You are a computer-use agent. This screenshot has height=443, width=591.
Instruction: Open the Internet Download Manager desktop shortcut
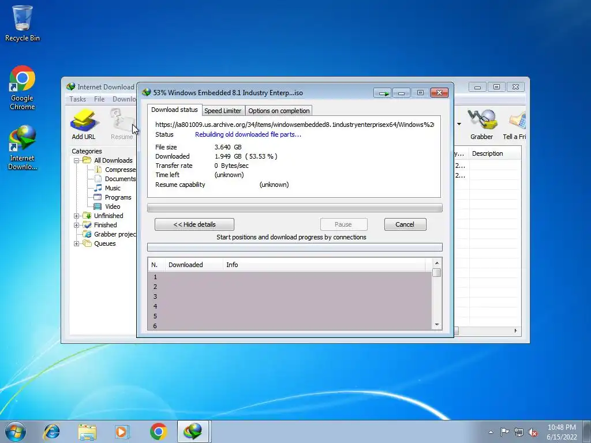coord(23,147)
